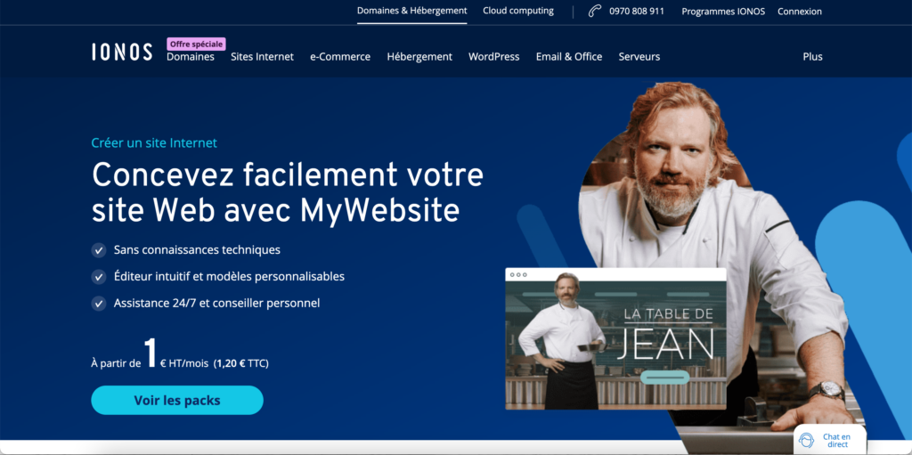This screenshot has width=912, height=455.
Task: Click the Offre spéciale badge
Action: click(x=196, y=45)
